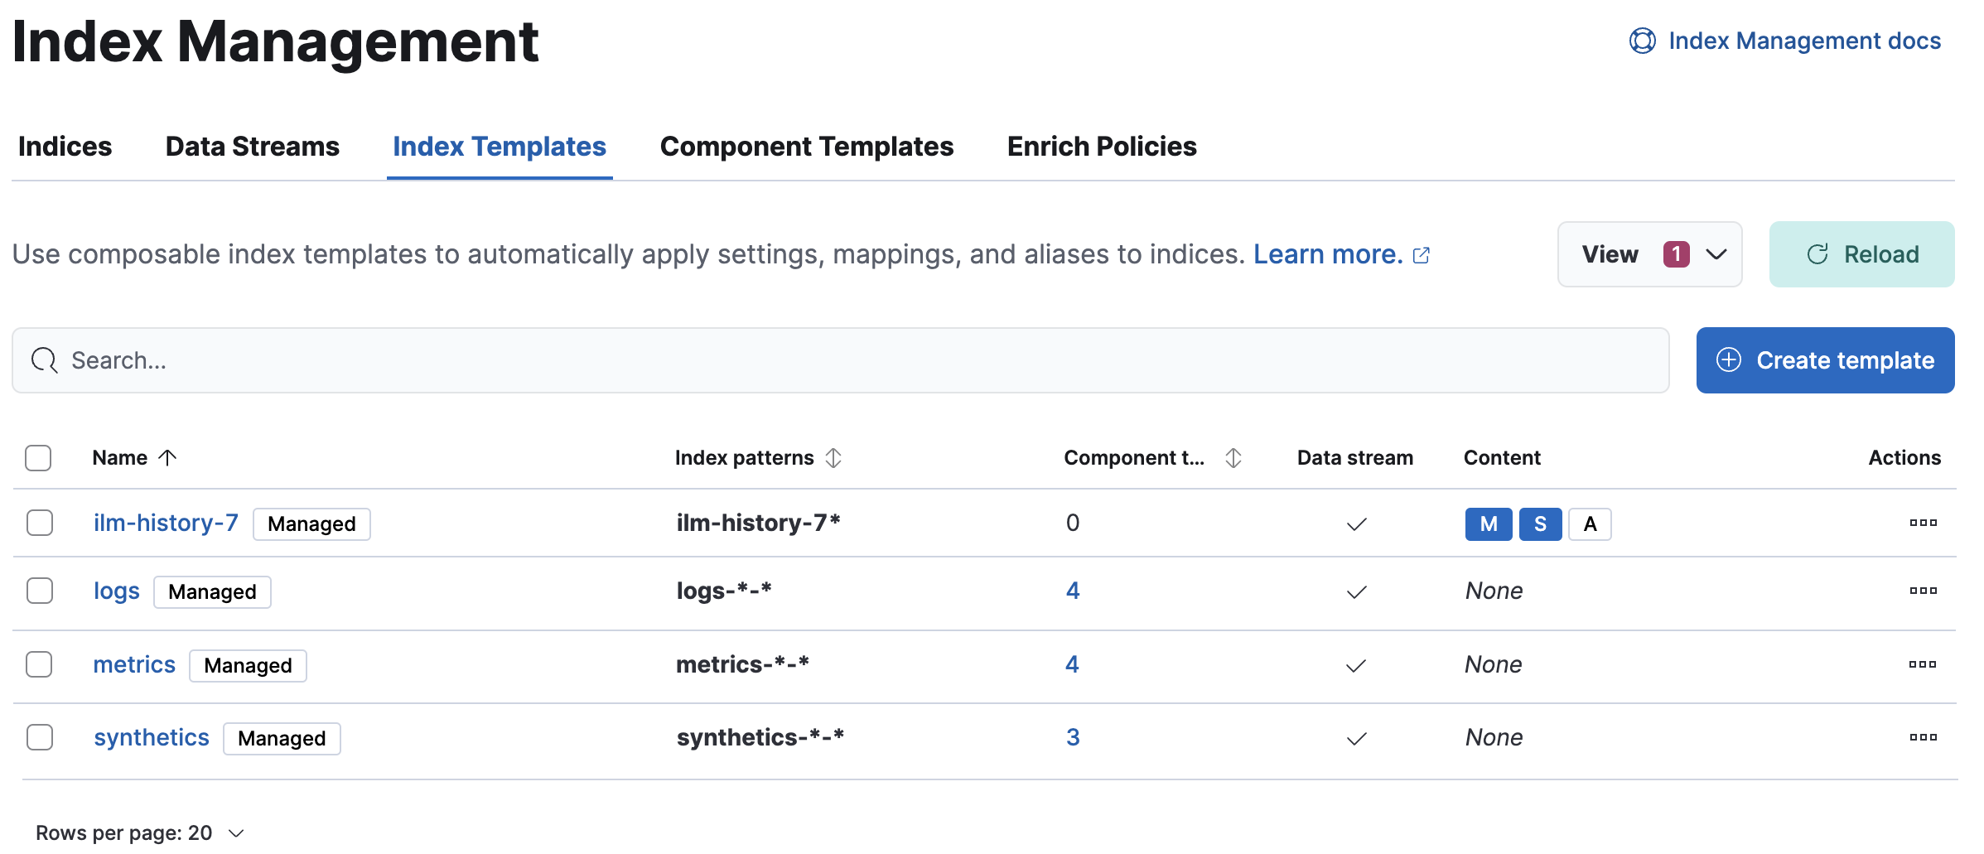Open the Index Management docs link
1984x854 pixels.
(x=1804, y=40)
